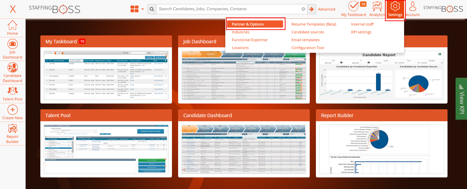Select Internal staff menu item
Image resolution: width=467 pixels, height=189 pixels.
pos(362,24)
